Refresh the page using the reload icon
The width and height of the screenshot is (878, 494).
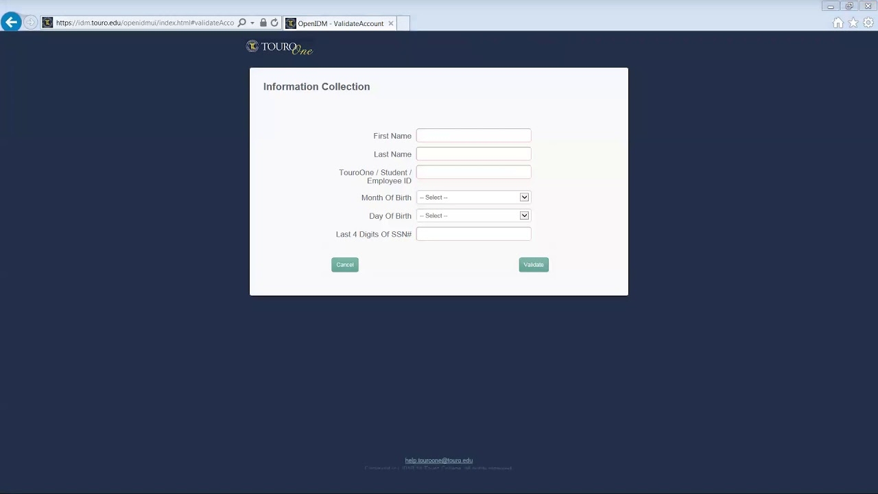click(274, 23)
